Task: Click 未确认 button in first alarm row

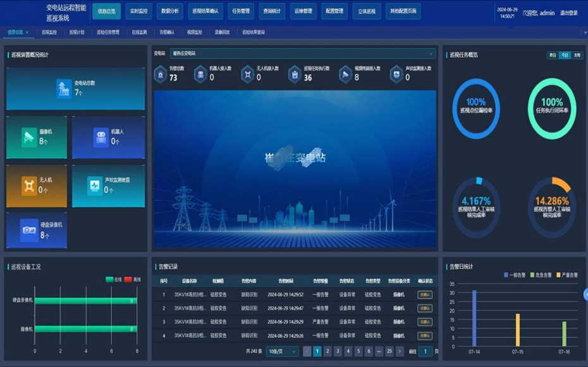Action: coord(425,295)
